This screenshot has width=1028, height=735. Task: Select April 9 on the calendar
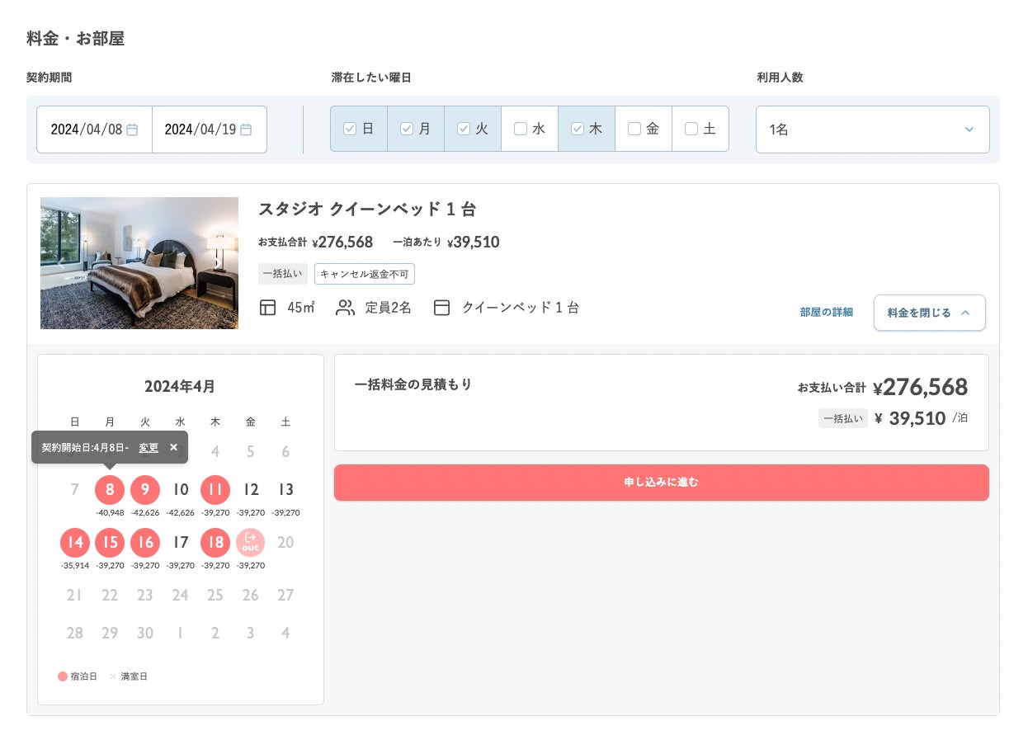coord(145,489)
